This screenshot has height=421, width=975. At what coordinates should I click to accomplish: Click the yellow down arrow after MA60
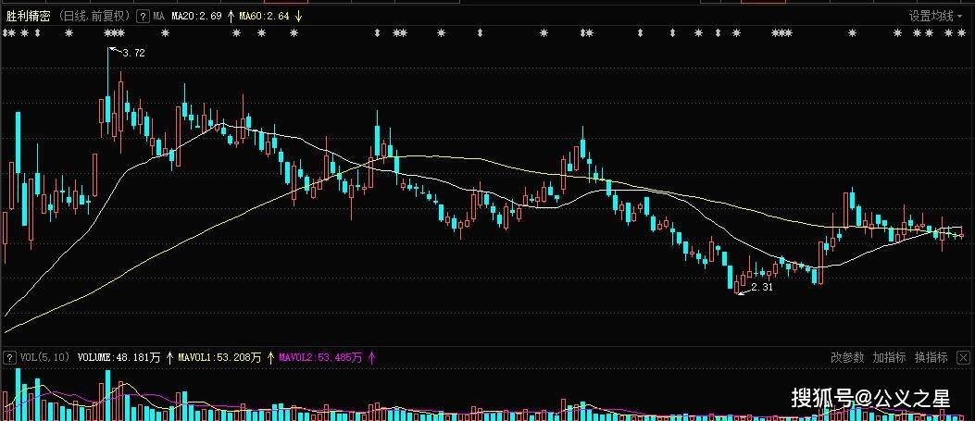point(296,17)
